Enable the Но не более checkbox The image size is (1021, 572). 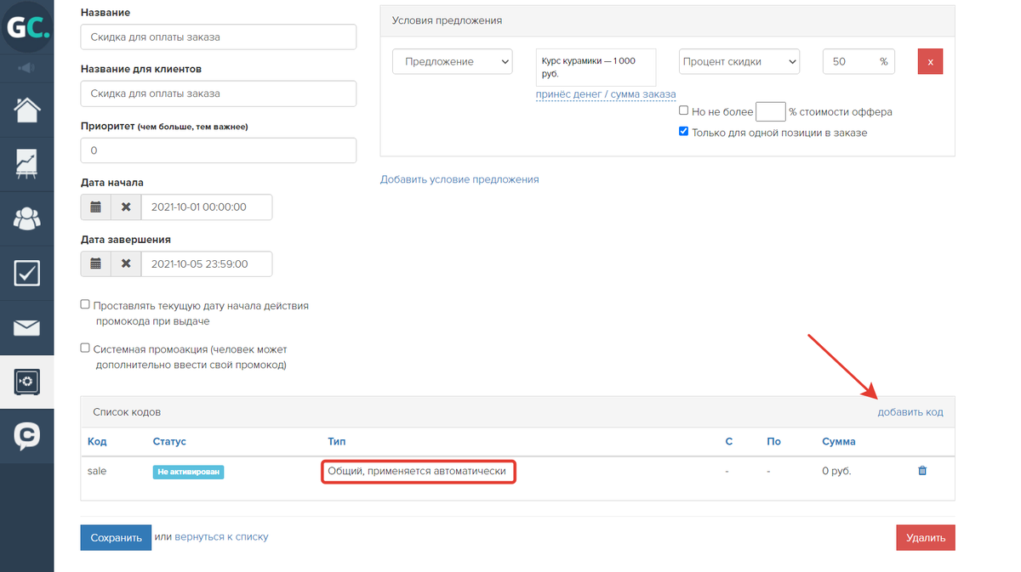(x=683, y=110)
